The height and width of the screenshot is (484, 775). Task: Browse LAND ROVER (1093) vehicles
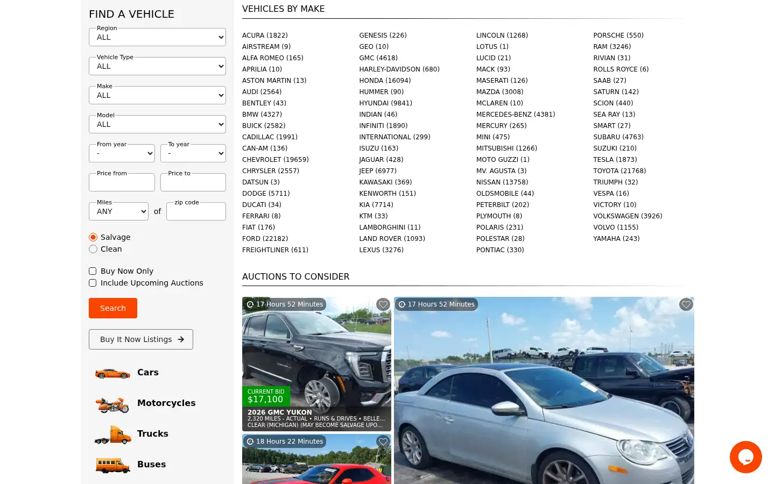click(x=392, y=239)
